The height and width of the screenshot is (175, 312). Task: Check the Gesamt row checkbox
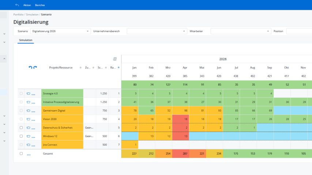point(21,153)
